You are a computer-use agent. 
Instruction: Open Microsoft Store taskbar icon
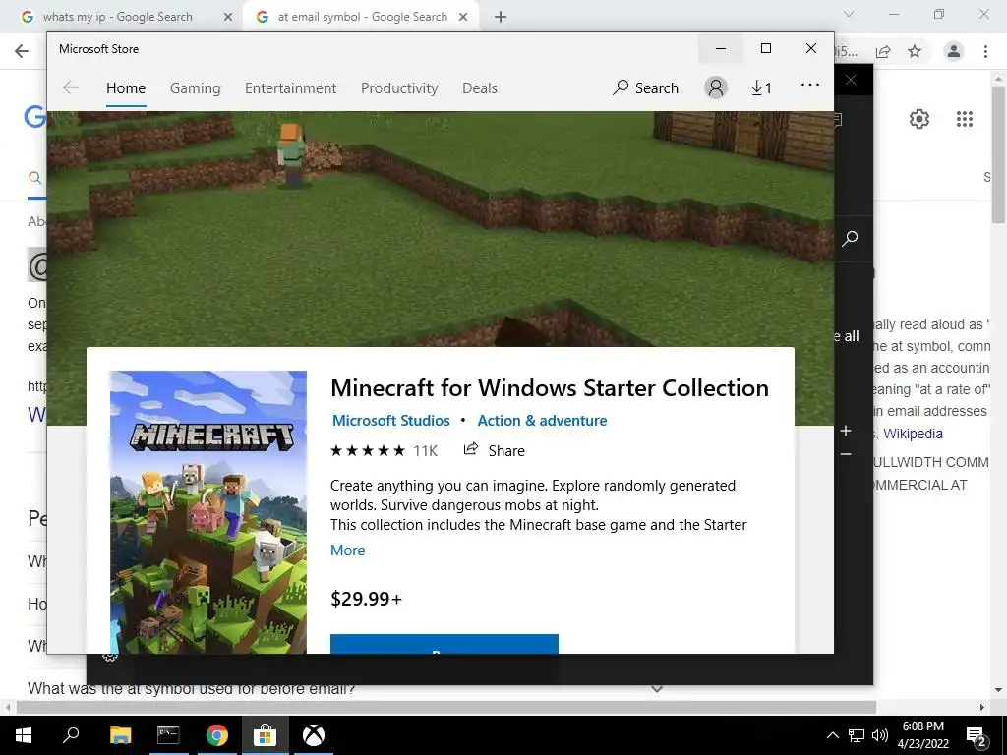(x=265, y=735)
